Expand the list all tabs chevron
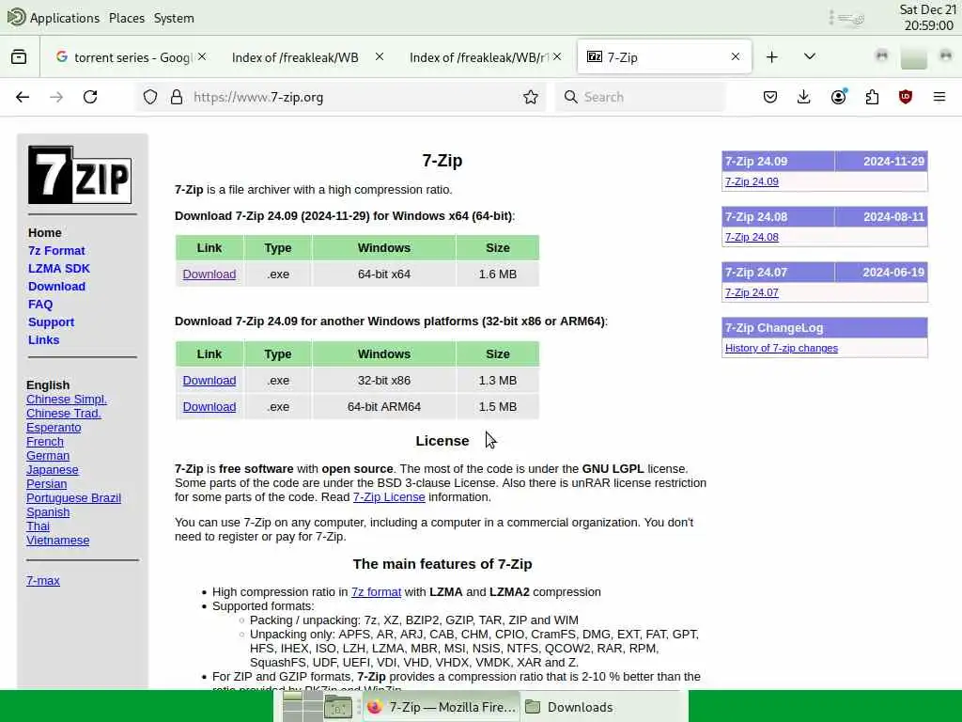Viewport: 962px width, 722px height. [x=810, y=56]
